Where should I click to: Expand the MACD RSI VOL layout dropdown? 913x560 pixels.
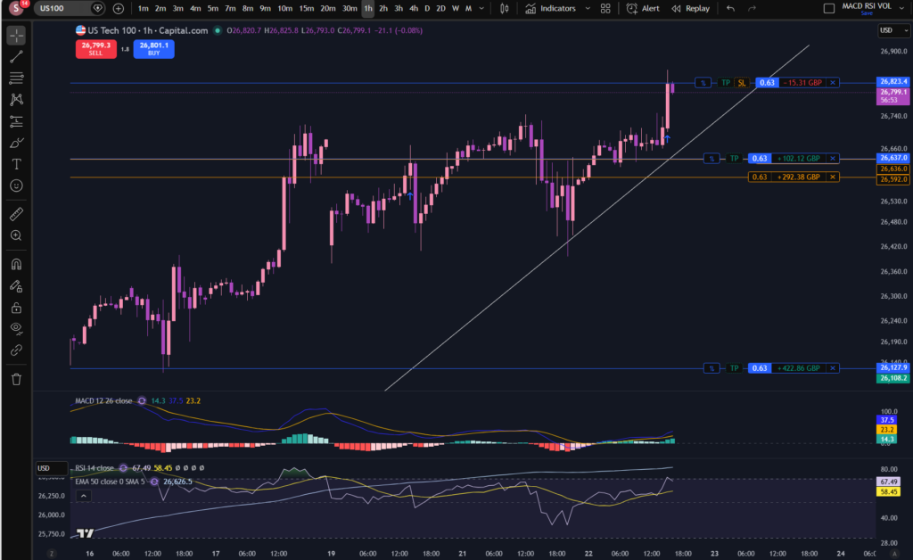tap(903, 9)
